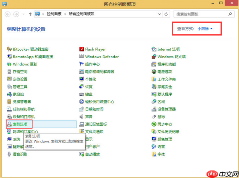Expand the address bar history dropdown
The height and width of the screenshot is (178, 239).
160,14
